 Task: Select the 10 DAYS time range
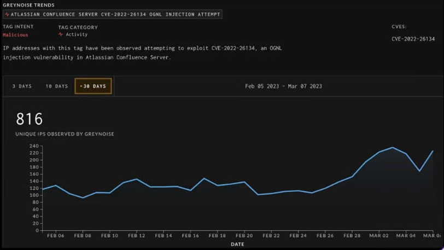click(56, 86)
